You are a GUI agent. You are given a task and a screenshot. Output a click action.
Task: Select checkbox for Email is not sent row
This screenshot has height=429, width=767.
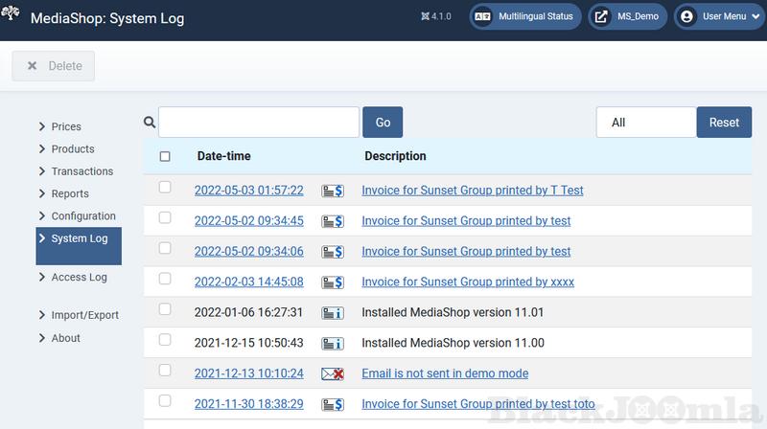pyautogui.click(x=165, y=371)
